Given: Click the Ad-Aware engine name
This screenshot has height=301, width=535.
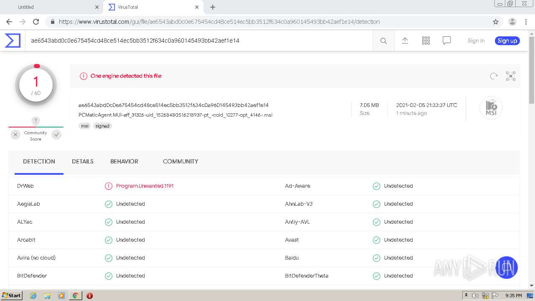Looking at the screenshot, I should coord(298,186).
